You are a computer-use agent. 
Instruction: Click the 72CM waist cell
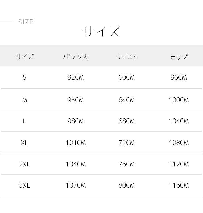[127, 143]
